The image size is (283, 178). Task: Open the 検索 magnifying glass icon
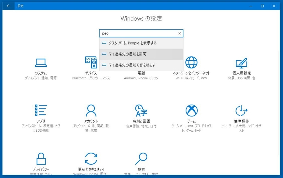[141, 158]
